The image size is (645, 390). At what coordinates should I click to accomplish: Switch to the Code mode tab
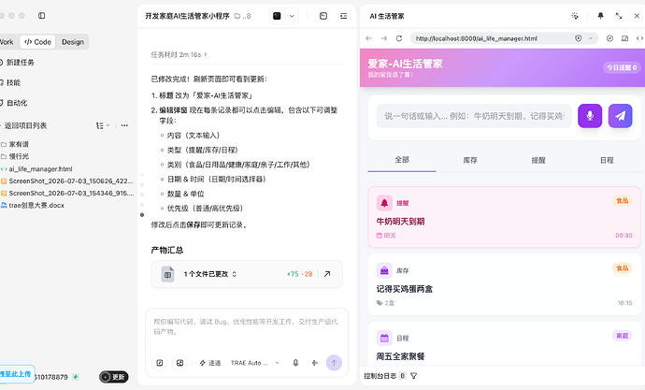tap(37, 42)
